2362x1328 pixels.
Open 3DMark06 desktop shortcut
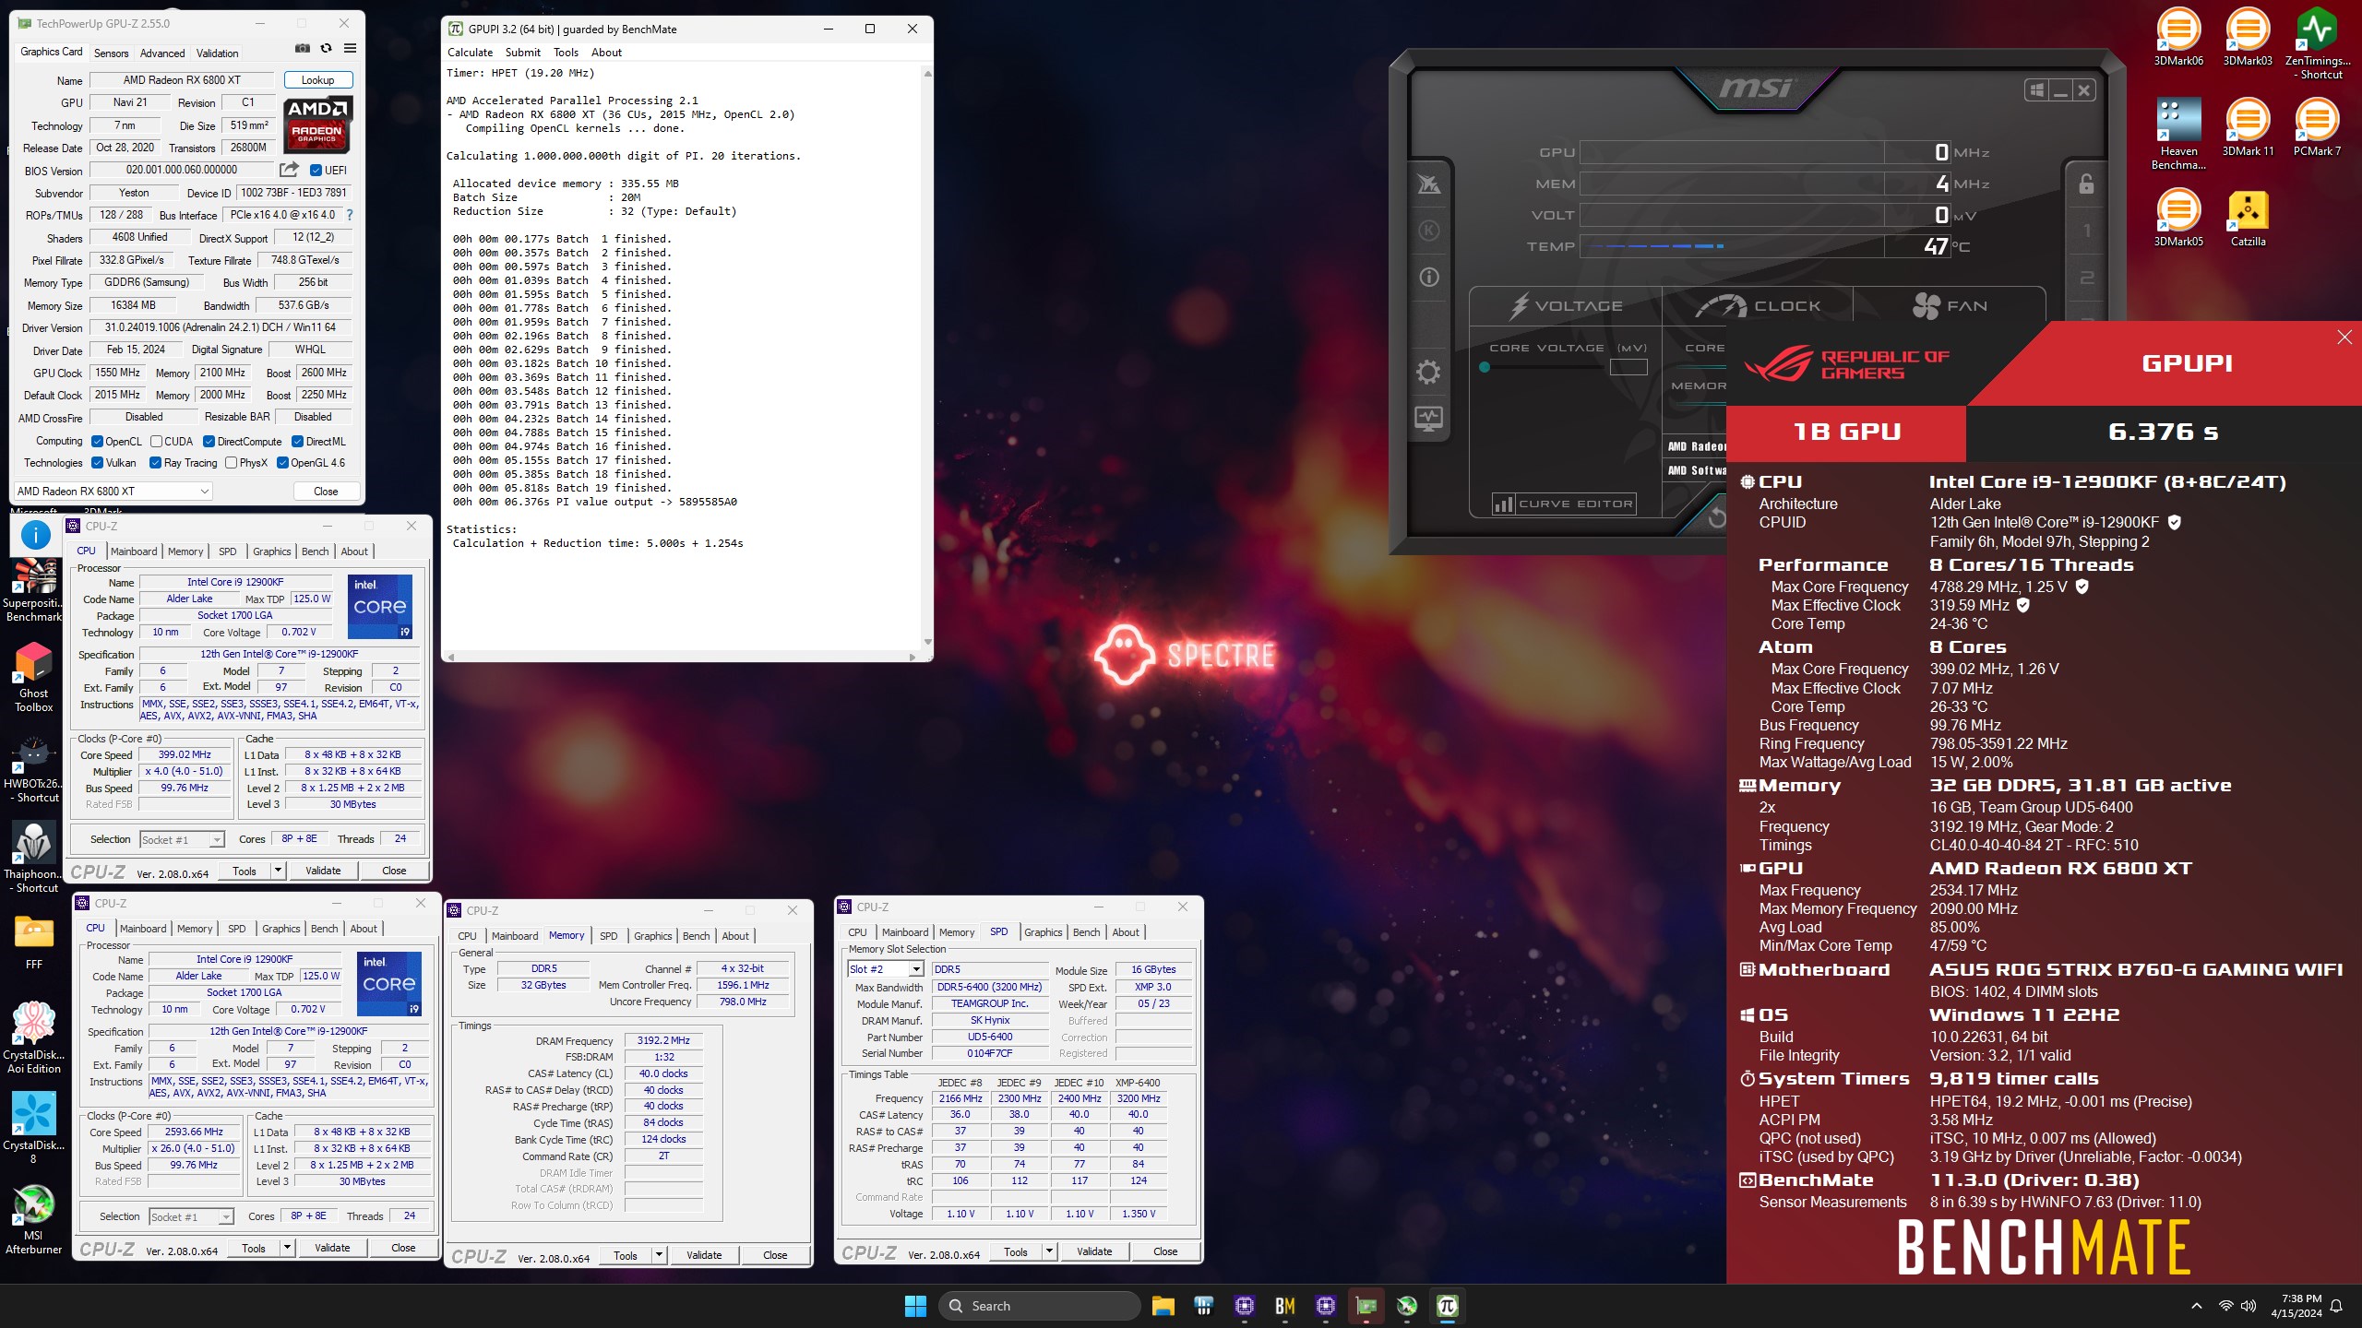click(x=2178, y=37)
